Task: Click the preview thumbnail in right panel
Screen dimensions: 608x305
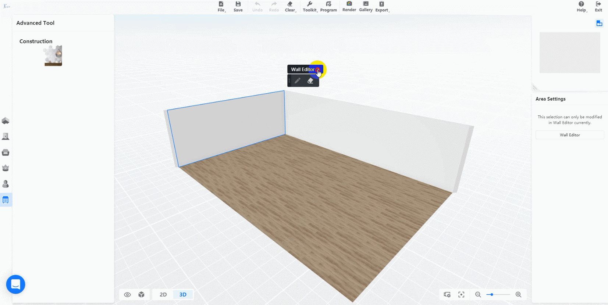Action: (570, 53)
